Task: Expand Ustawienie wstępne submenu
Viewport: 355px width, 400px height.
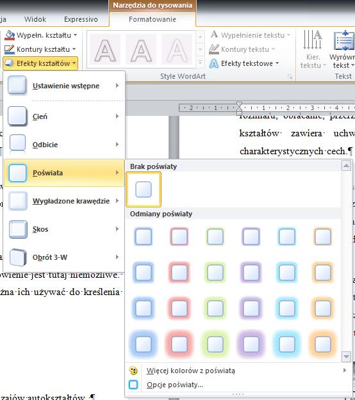Action: point(64,86)
